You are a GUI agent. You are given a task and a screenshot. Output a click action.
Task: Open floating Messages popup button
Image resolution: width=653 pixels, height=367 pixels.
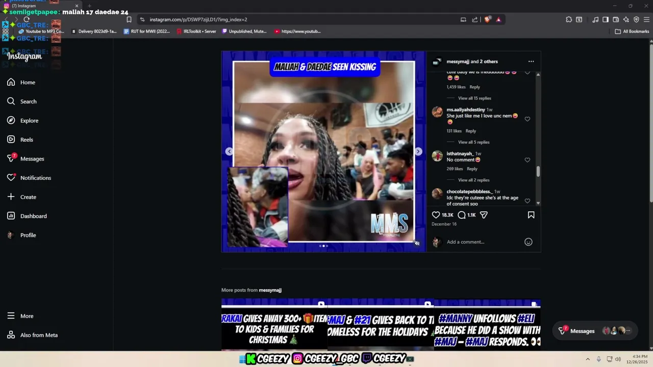point(595,331)
